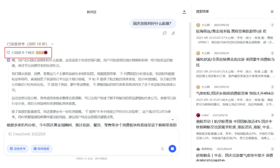The width and height of the screenshot is (280, 168).
Task: Click the Cnfol source logo in results
Action: [x=198, y=115]
